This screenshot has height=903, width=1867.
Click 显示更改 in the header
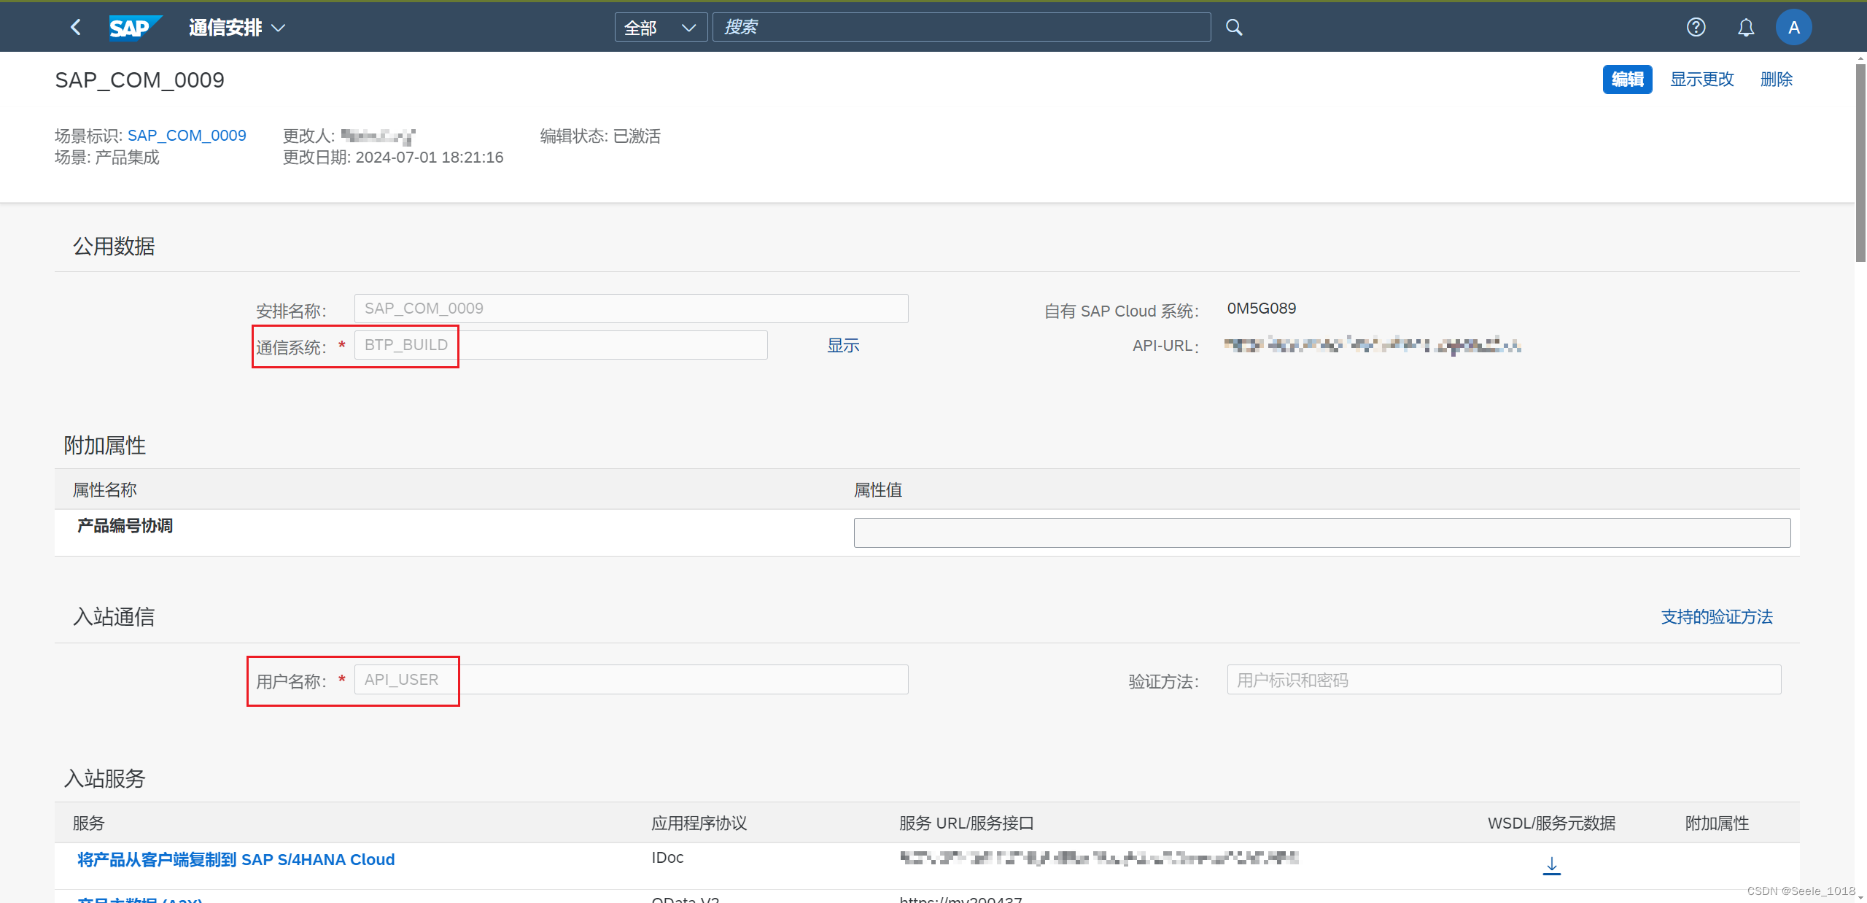[x=1701, y=79]
